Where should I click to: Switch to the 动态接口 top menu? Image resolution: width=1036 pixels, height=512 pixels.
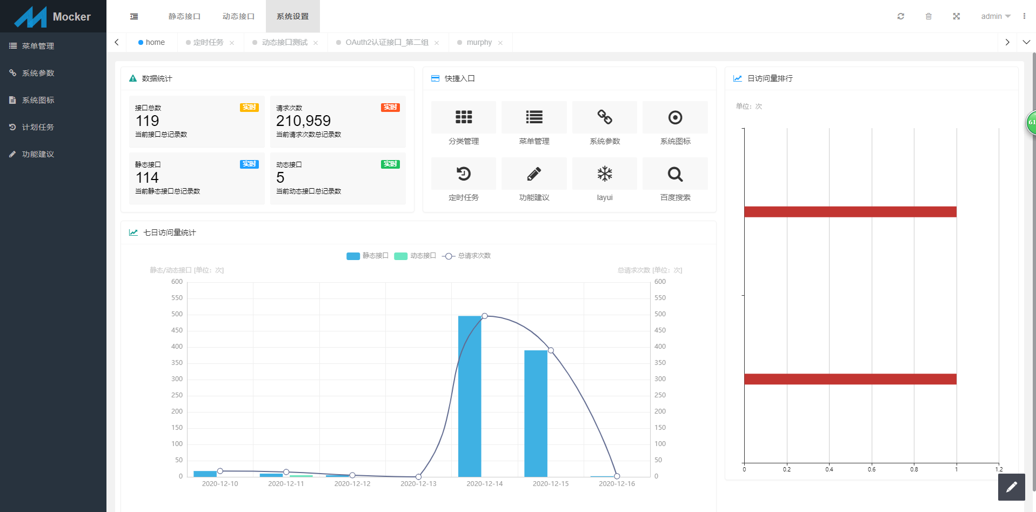pos(238,16)
